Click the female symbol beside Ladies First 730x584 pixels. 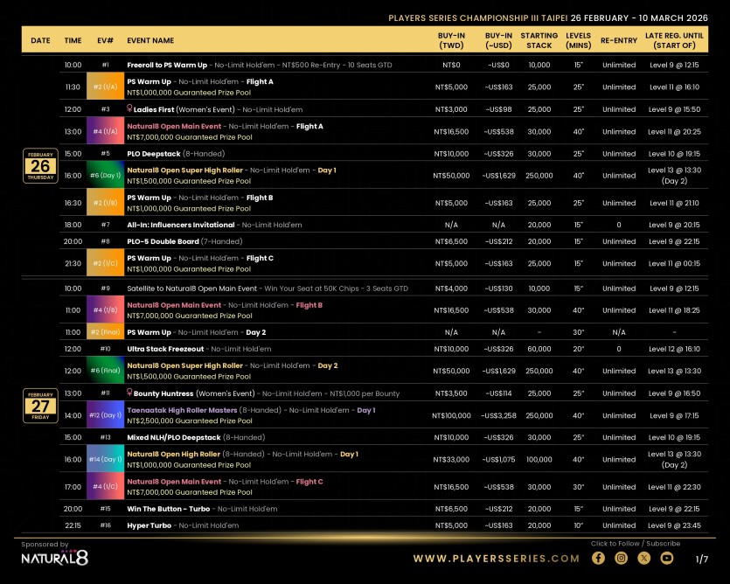pyautogui.click(x=130, y=109)
